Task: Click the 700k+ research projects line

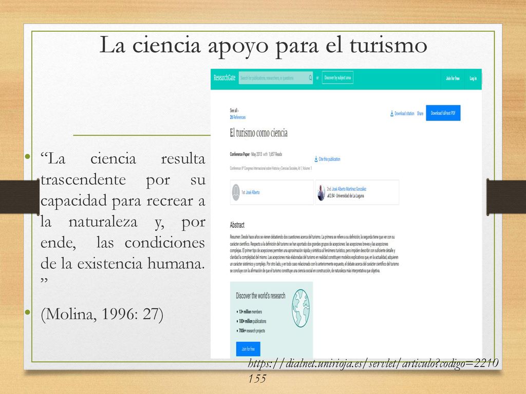Action: point(252,331)
